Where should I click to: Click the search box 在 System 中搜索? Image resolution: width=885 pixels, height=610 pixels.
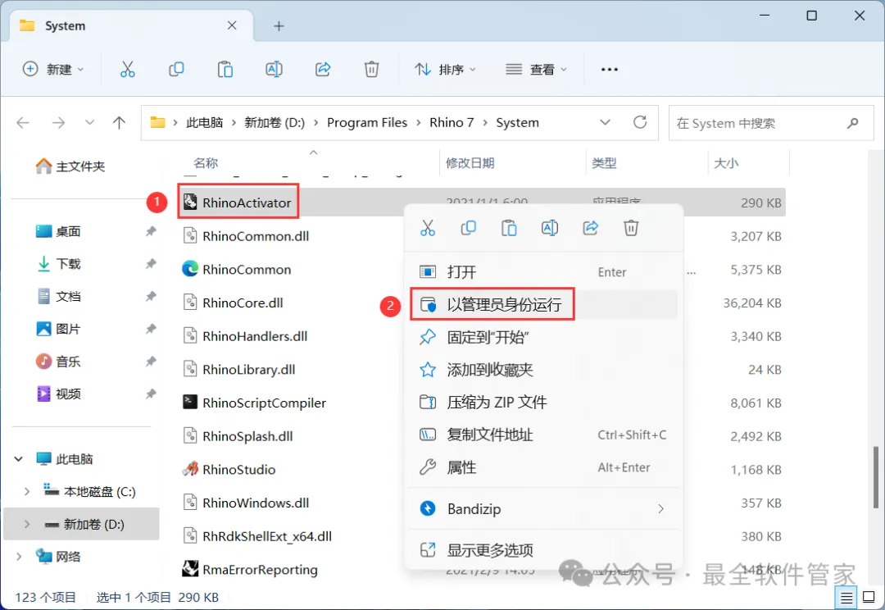pos(771,122)
